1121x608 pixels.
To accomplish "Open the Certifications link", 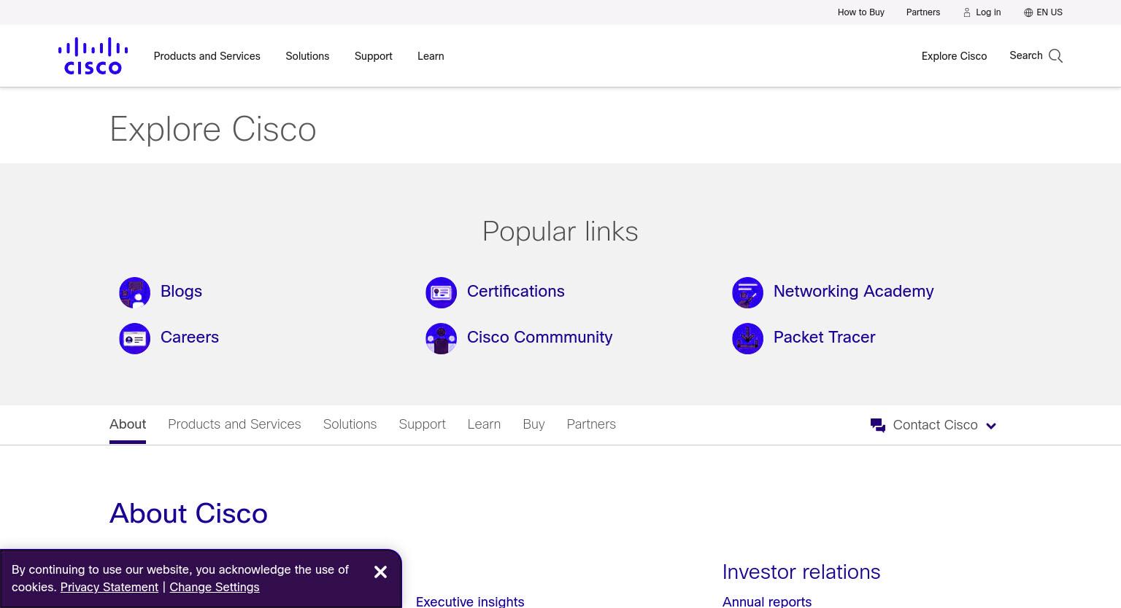I will tap(516, 292).
